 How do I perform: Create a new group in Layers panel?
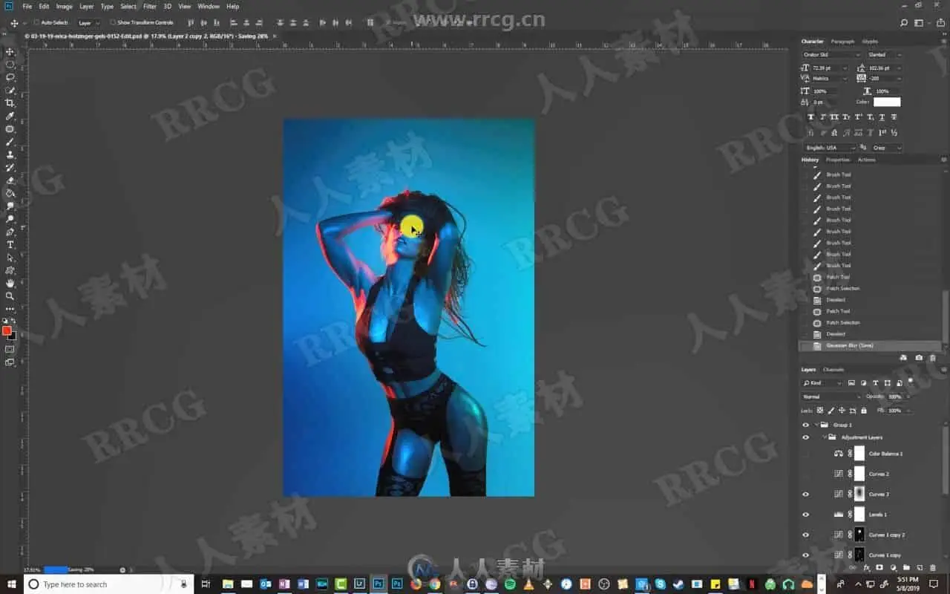tap(906, 568)
